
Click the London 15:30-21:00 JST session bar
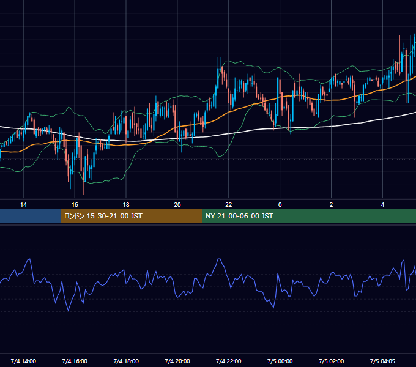(132, 216)
